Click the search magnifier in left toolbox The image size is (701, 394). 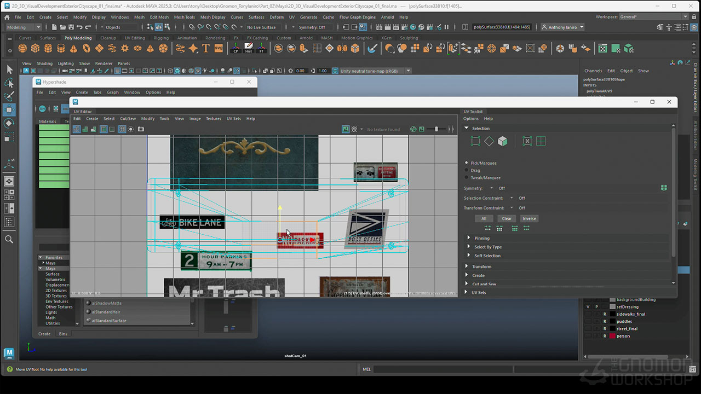(x=9, y=239)
